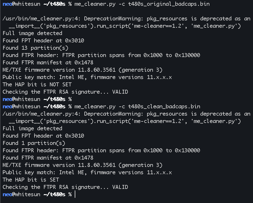Click the t480s_clean_badcaps.bin filename argument
This screenshot has width=253, height=203.
[x=164, y=106]
